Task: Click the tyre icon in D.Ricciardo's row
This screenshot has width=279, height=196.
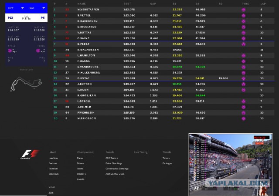Action: tap(243, 27)
